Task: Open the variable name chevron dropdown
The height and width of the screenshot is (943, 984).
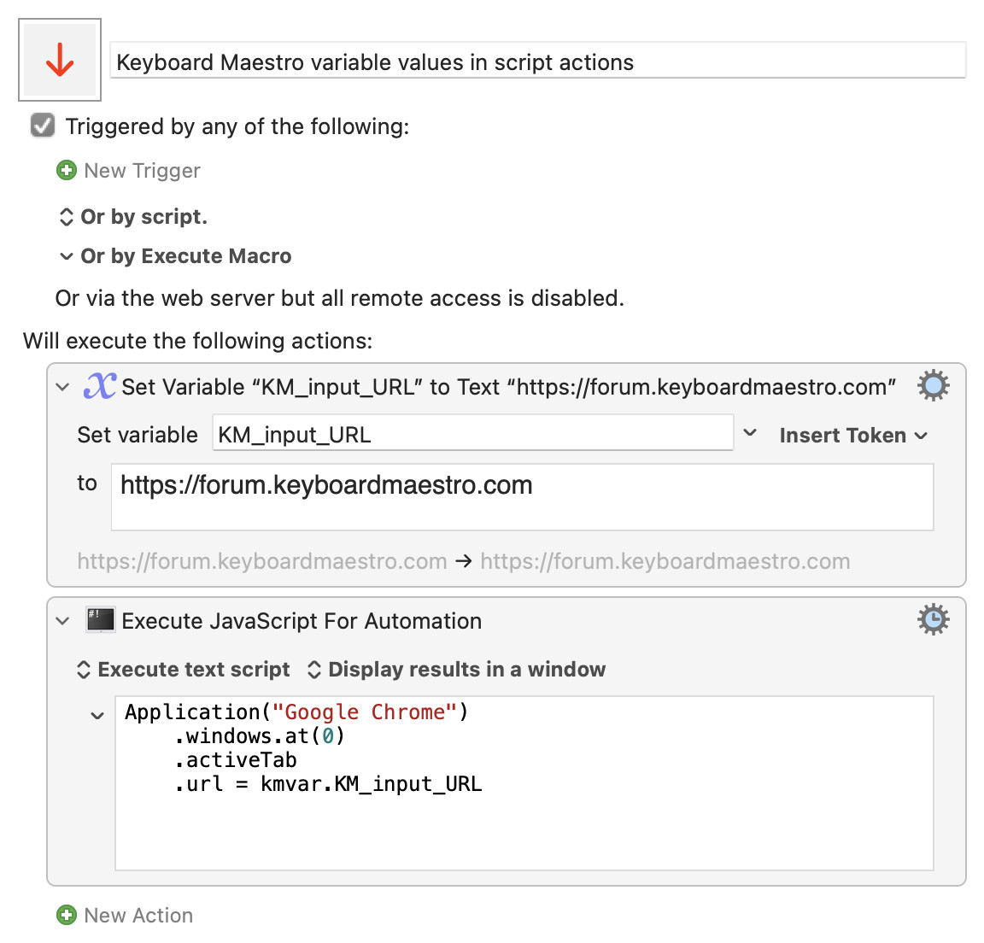Action: coord(750,433)
